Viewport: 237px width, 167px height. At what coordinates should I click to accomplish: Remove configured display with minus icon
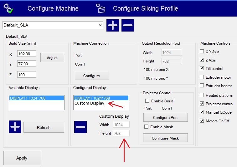pos(80,127)
